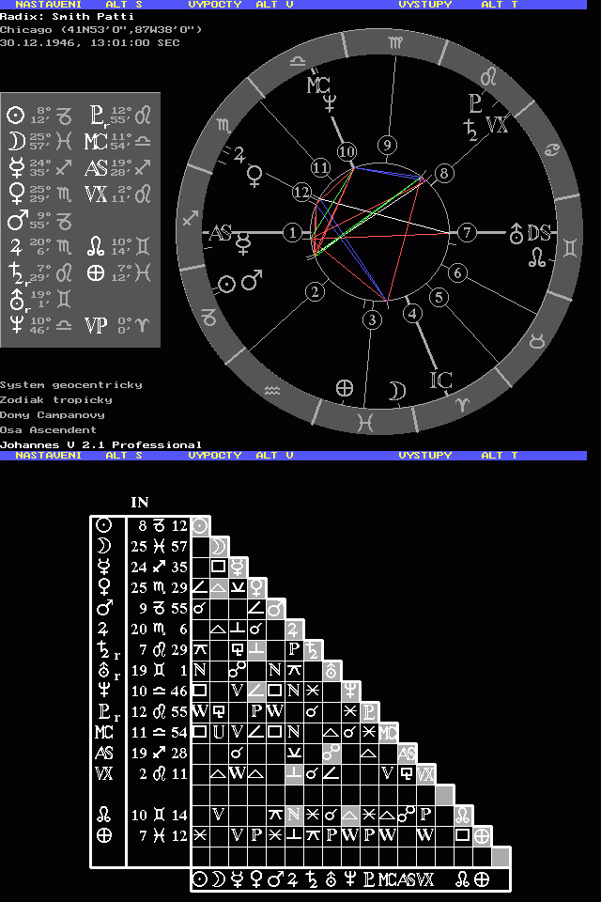This screenshot has height=902, width=601.
Task: Click the AS ascendant label on the wheel
Action: [220, 233]
